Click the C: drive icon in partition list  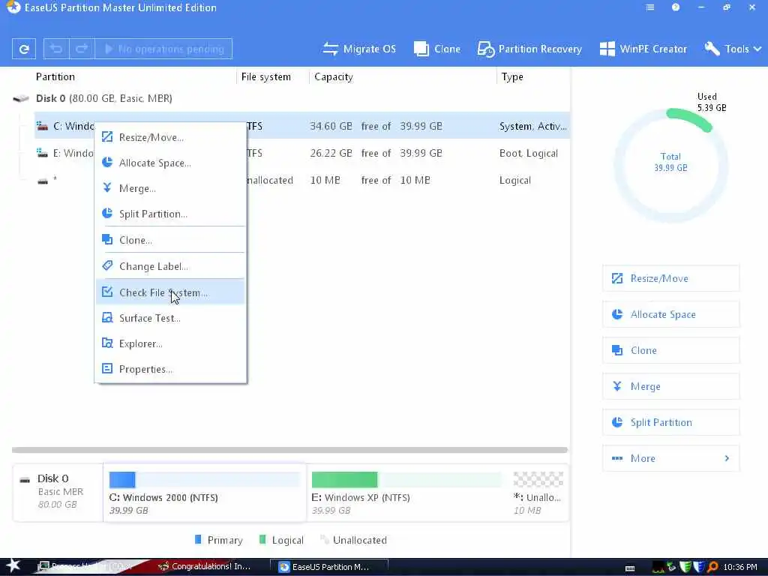[43, 126]
